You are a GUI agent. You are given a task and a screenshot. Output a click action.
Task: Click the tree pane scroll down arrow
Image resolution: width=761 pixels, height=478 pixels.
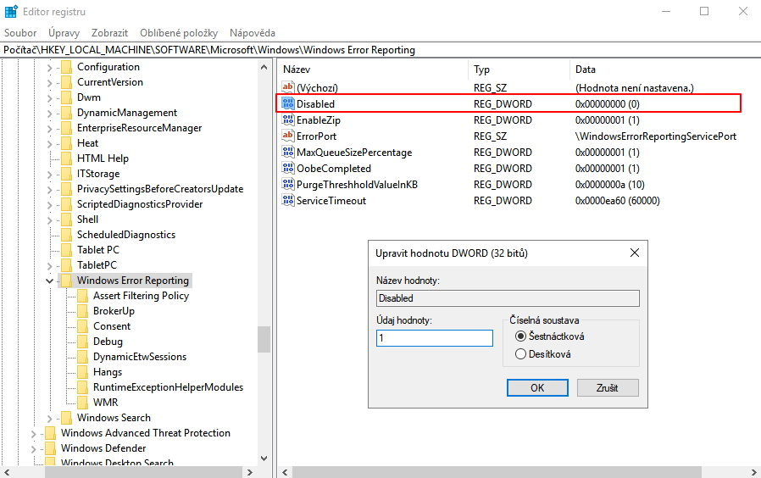pyautogui.click(x=264, y=459)
